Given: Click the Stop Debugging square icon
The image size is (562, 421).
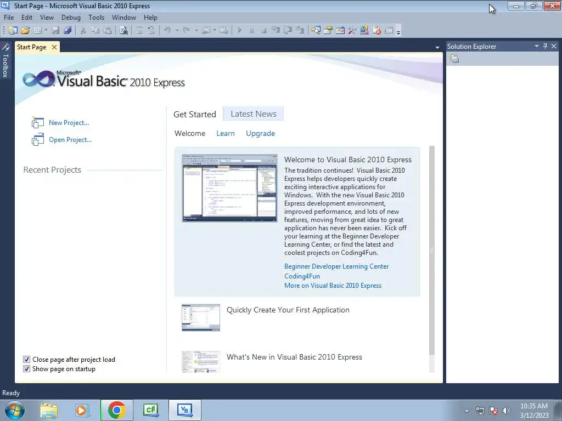Looking at the screenshot, I should click(264, 31).
